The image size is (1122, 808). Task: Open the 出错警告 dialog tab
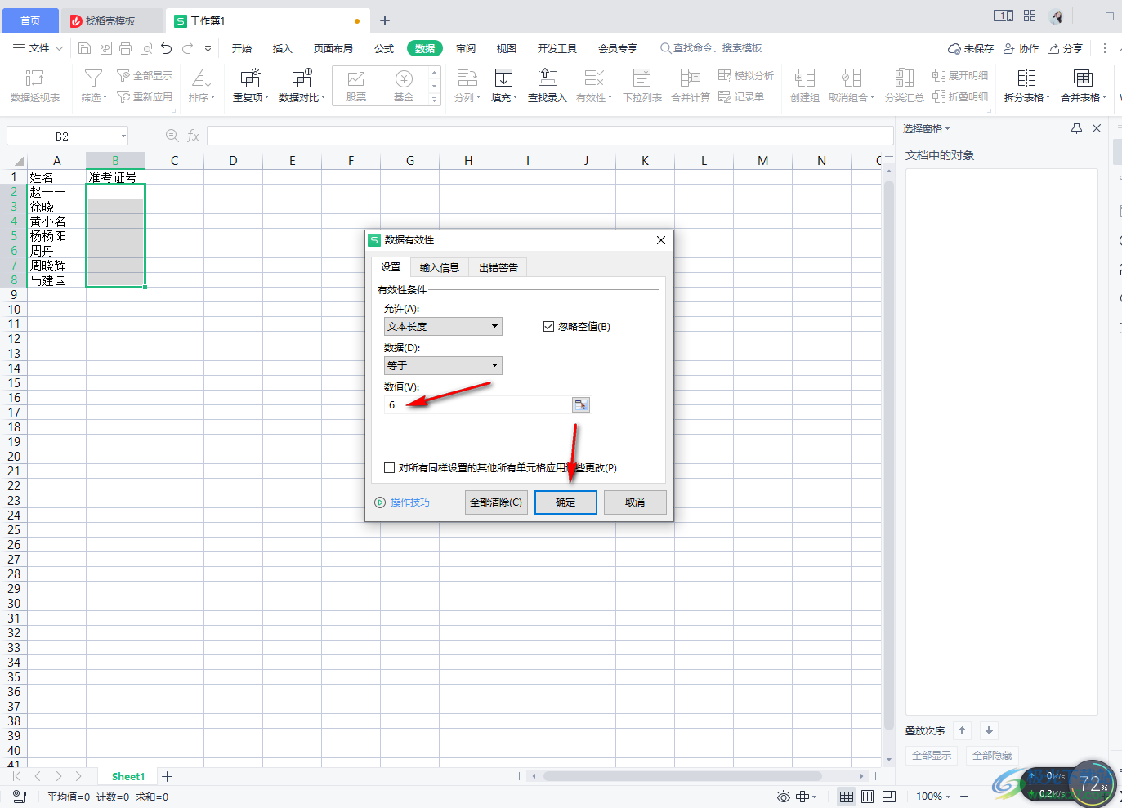click(498, 267)
